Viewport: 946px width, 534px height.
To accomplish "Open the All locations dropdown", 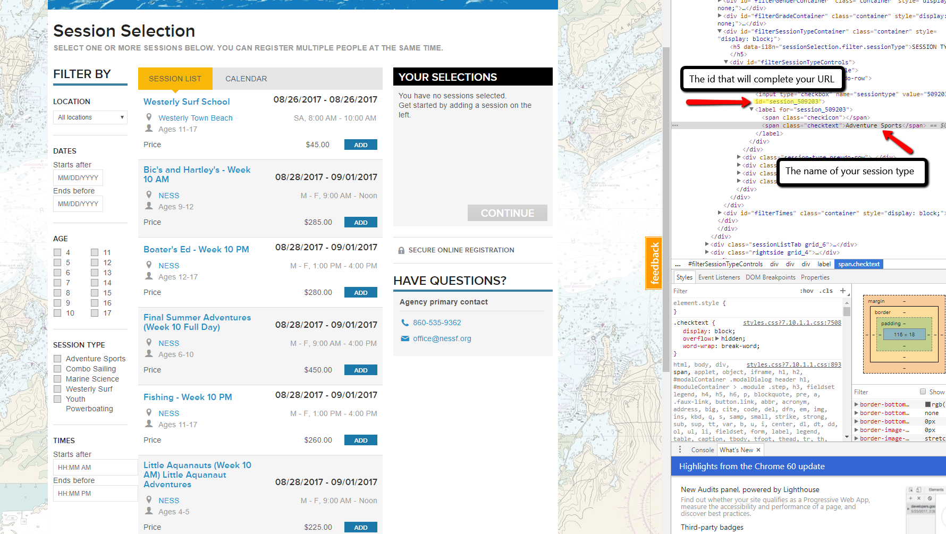I will point(90,117).
